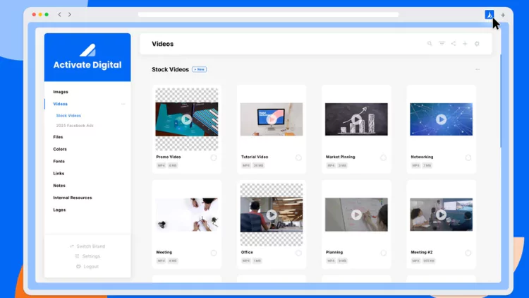Play the Meeting #2 video
The image size is (529, 298).
(441, 215)
